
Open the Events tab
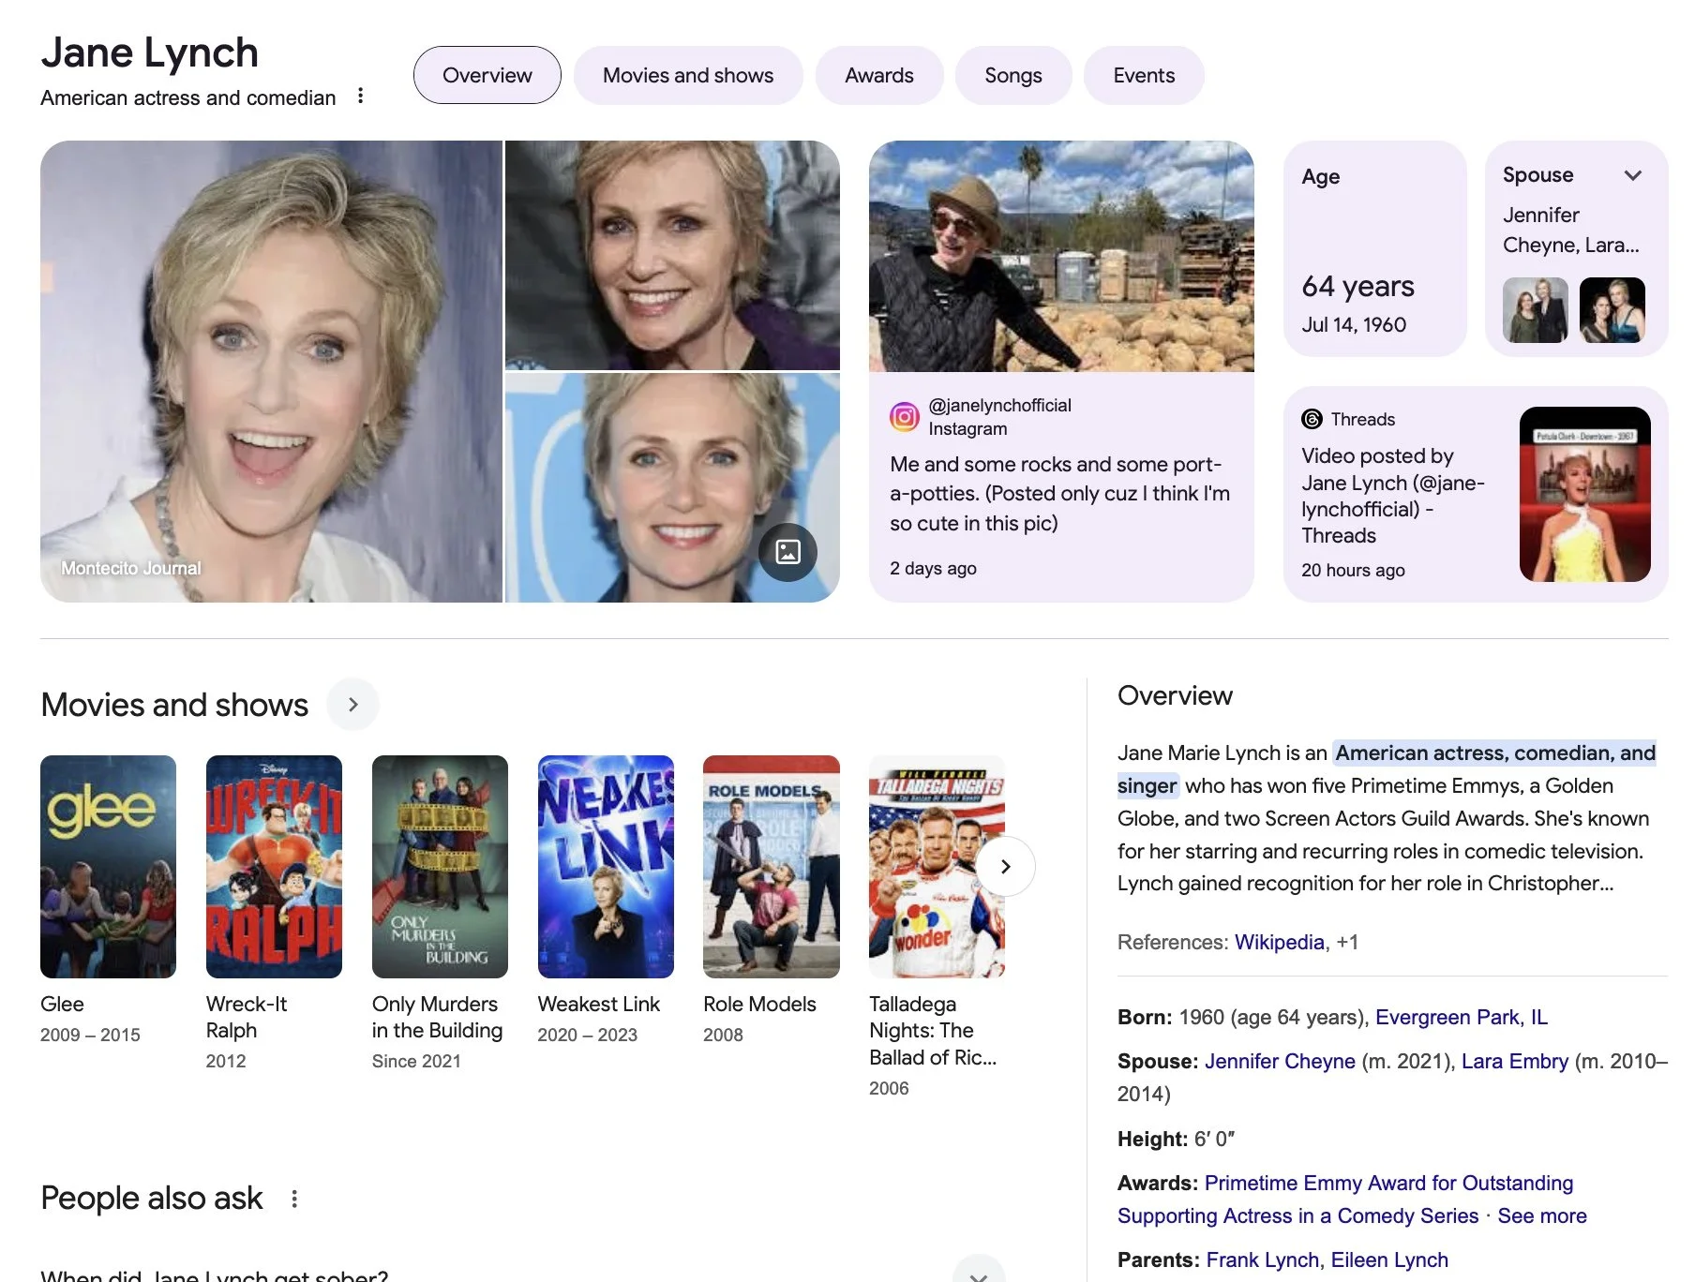coord(1144,75)
